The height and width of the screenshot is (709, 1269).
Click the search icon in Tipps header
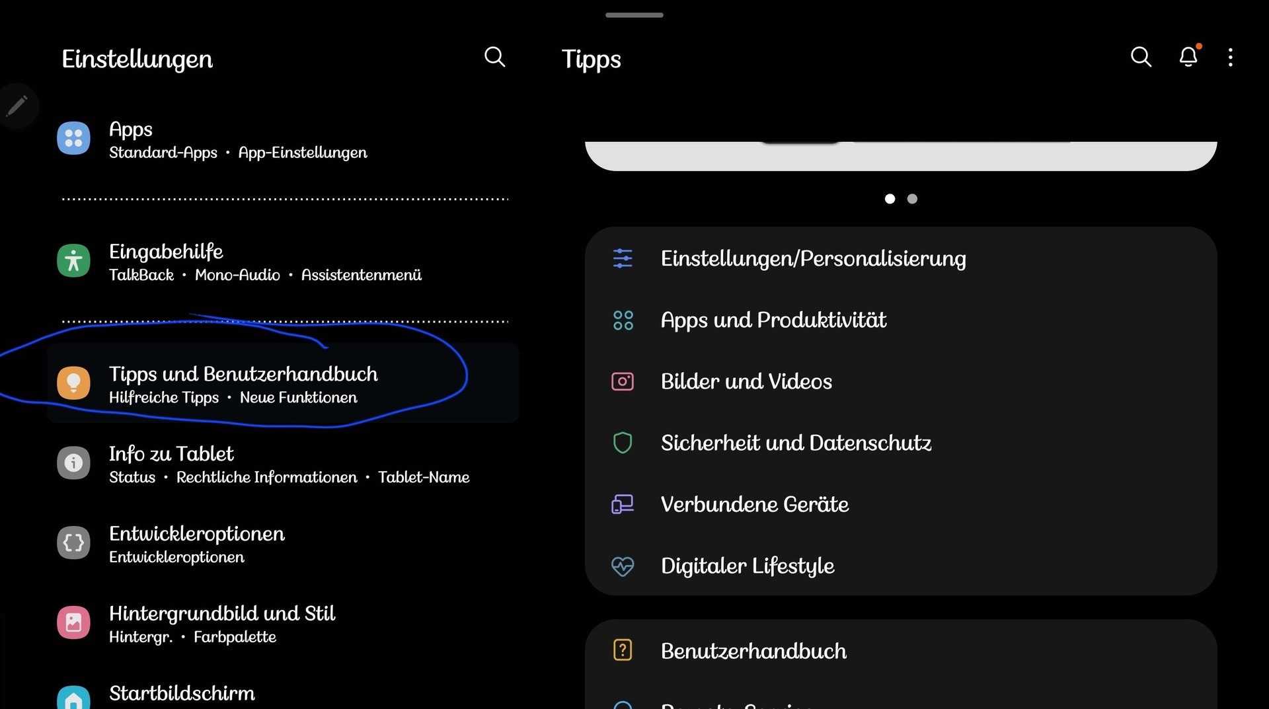[1141, 57]
